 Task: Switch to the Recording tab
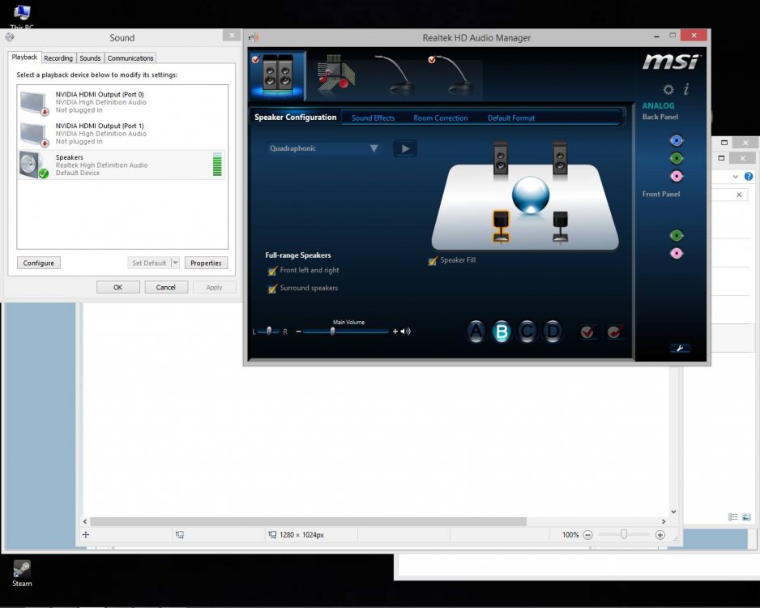(58, 58)
